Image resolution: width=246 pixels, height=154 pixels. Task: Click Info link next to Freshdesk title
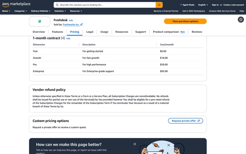tap(71, 20)
